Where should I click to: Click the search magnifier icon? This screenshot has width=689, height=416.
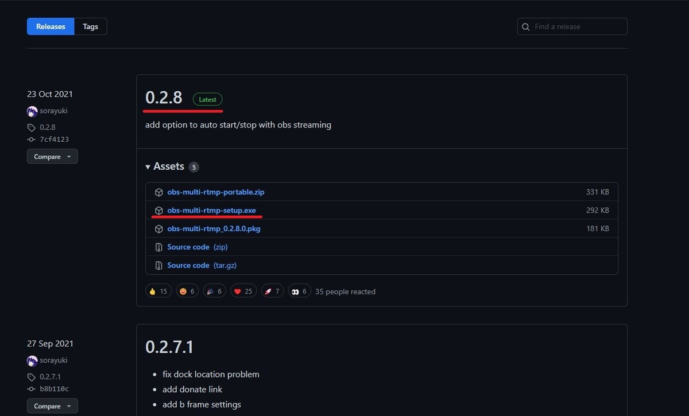coord(526,26)
